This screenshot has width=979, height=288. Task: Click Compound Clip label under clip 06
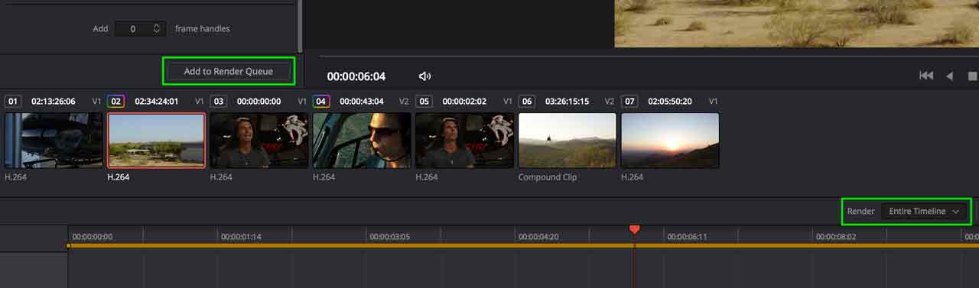(548, 177)
